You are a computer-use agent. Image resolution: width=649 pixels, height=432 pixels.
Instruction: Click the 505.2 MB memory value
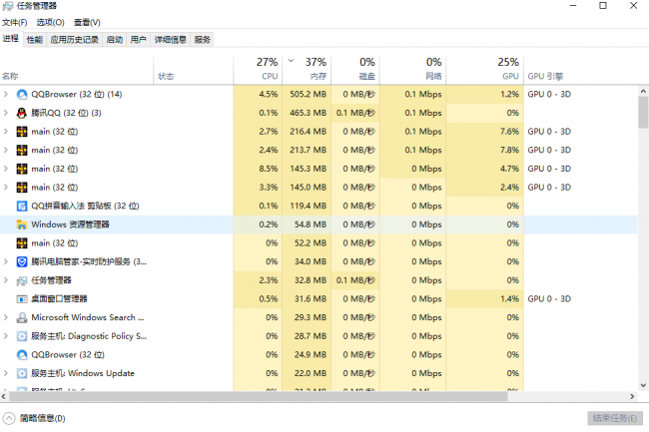click(x=309, y=94)
